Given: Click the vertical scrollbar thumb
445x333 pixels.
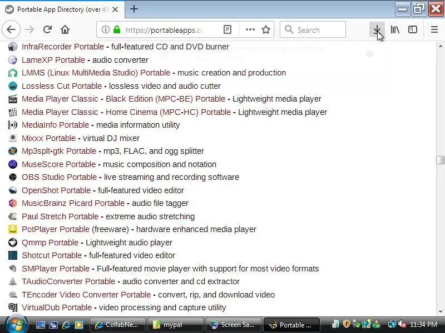Looking at the screenshot, I should point(440,160).
